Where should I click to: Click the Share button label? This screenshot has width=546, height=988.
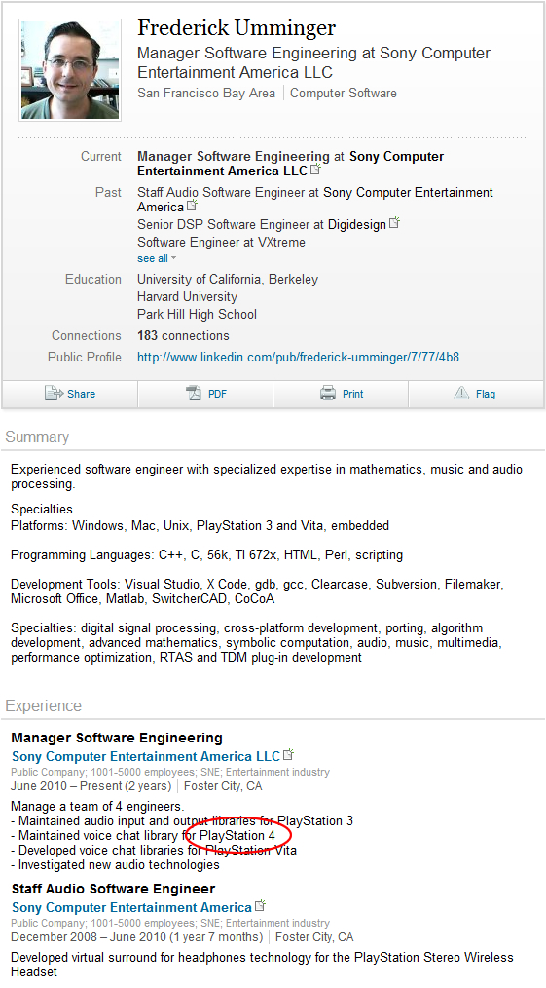coord(81,394)
